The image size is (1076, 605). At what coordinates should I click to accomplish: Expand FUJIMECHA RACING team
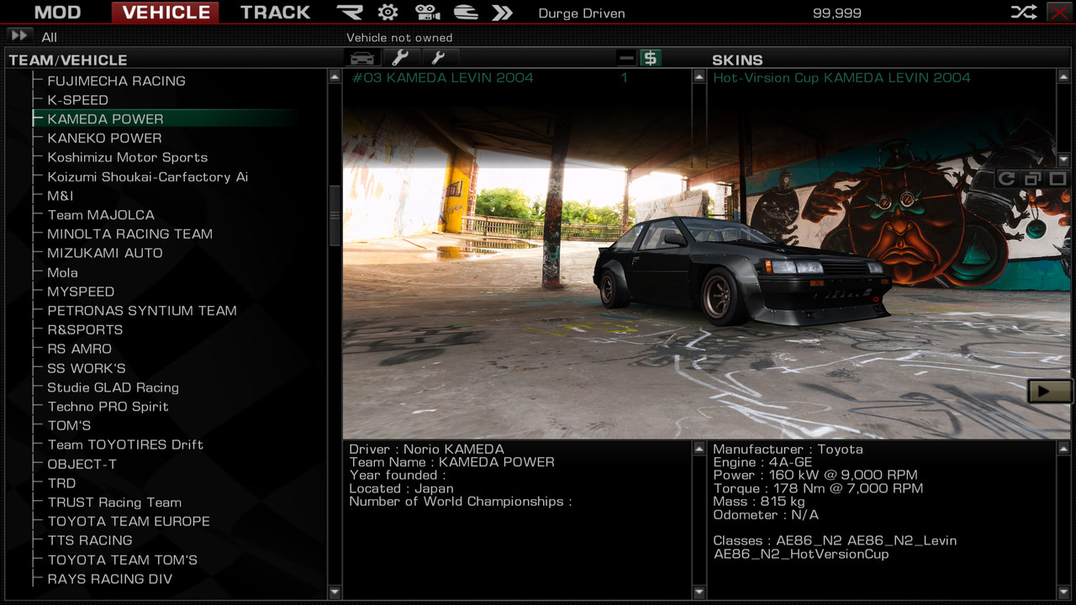(x=116, y=81)
